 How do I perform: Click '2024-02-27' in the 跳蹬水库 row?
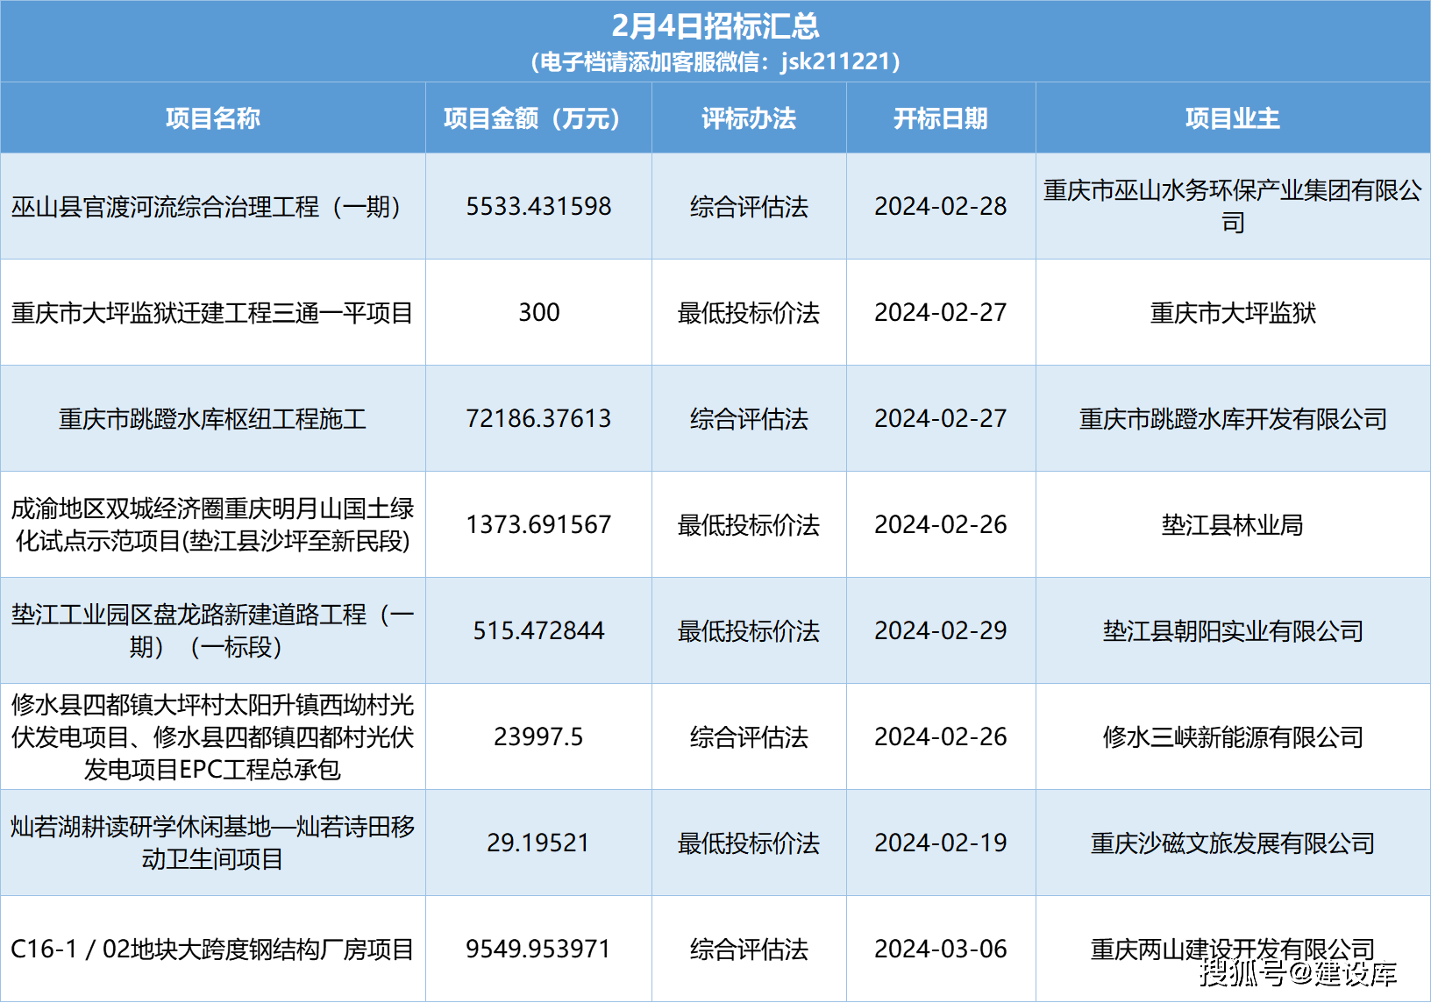tap(941, 419)
